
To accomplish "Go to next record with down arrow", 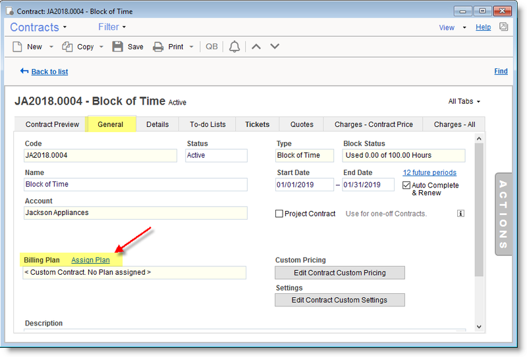I will [275, 47].
